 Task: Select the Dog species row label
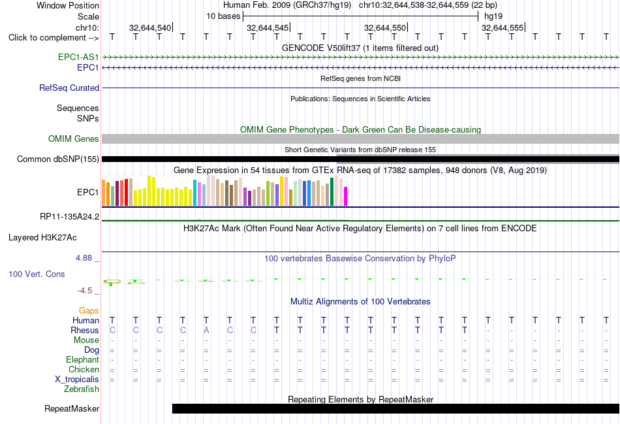click(x=91, y=350)
